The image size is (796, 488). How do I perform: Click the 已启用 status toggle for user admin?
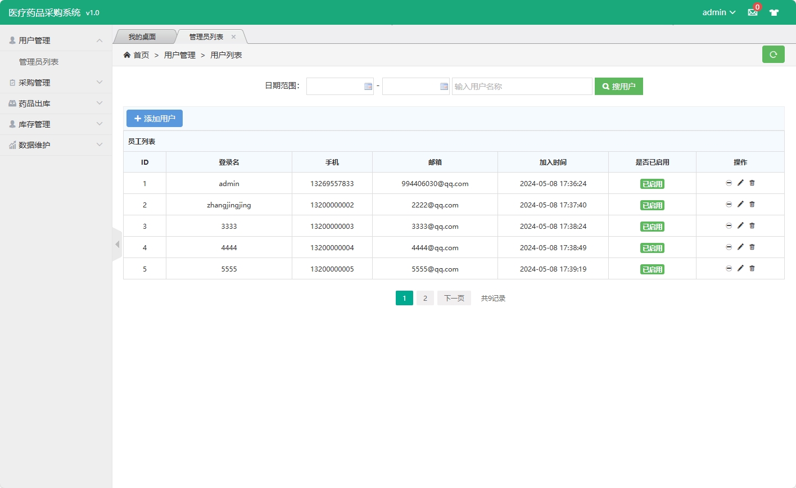[x=652, y=183]
